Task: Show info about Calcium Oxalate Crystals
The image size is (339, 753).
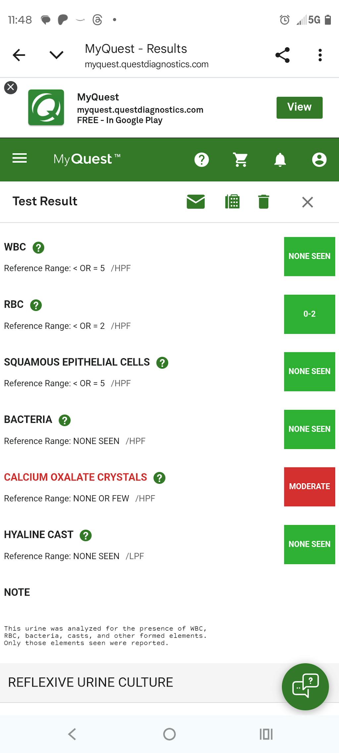Action: click(159, 478)
